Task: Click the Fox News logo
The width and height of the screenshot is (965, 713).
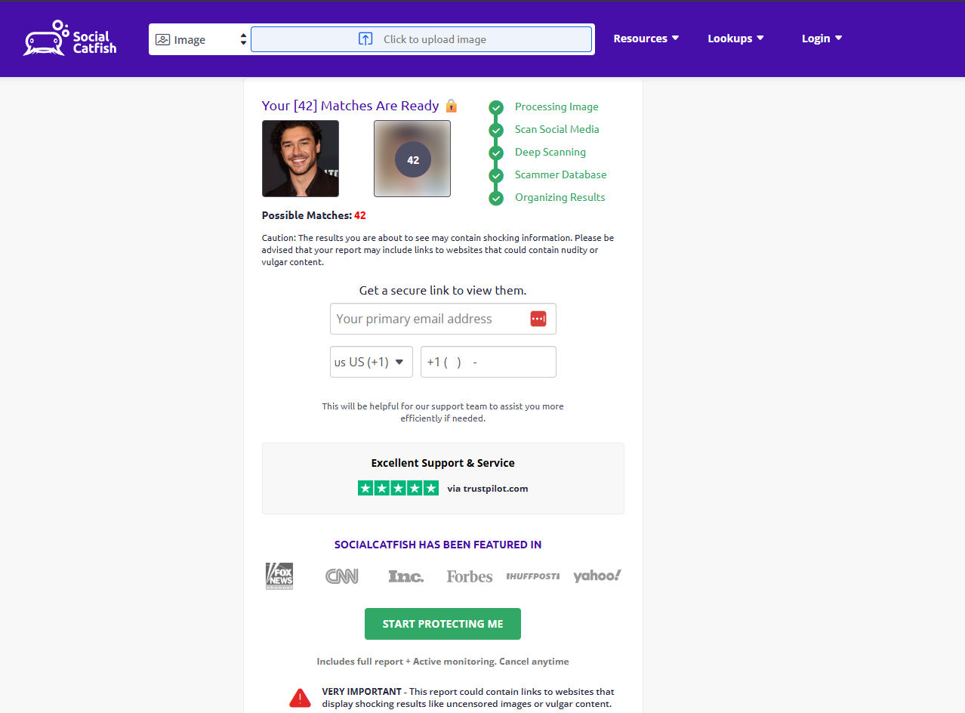Action: 279,576
